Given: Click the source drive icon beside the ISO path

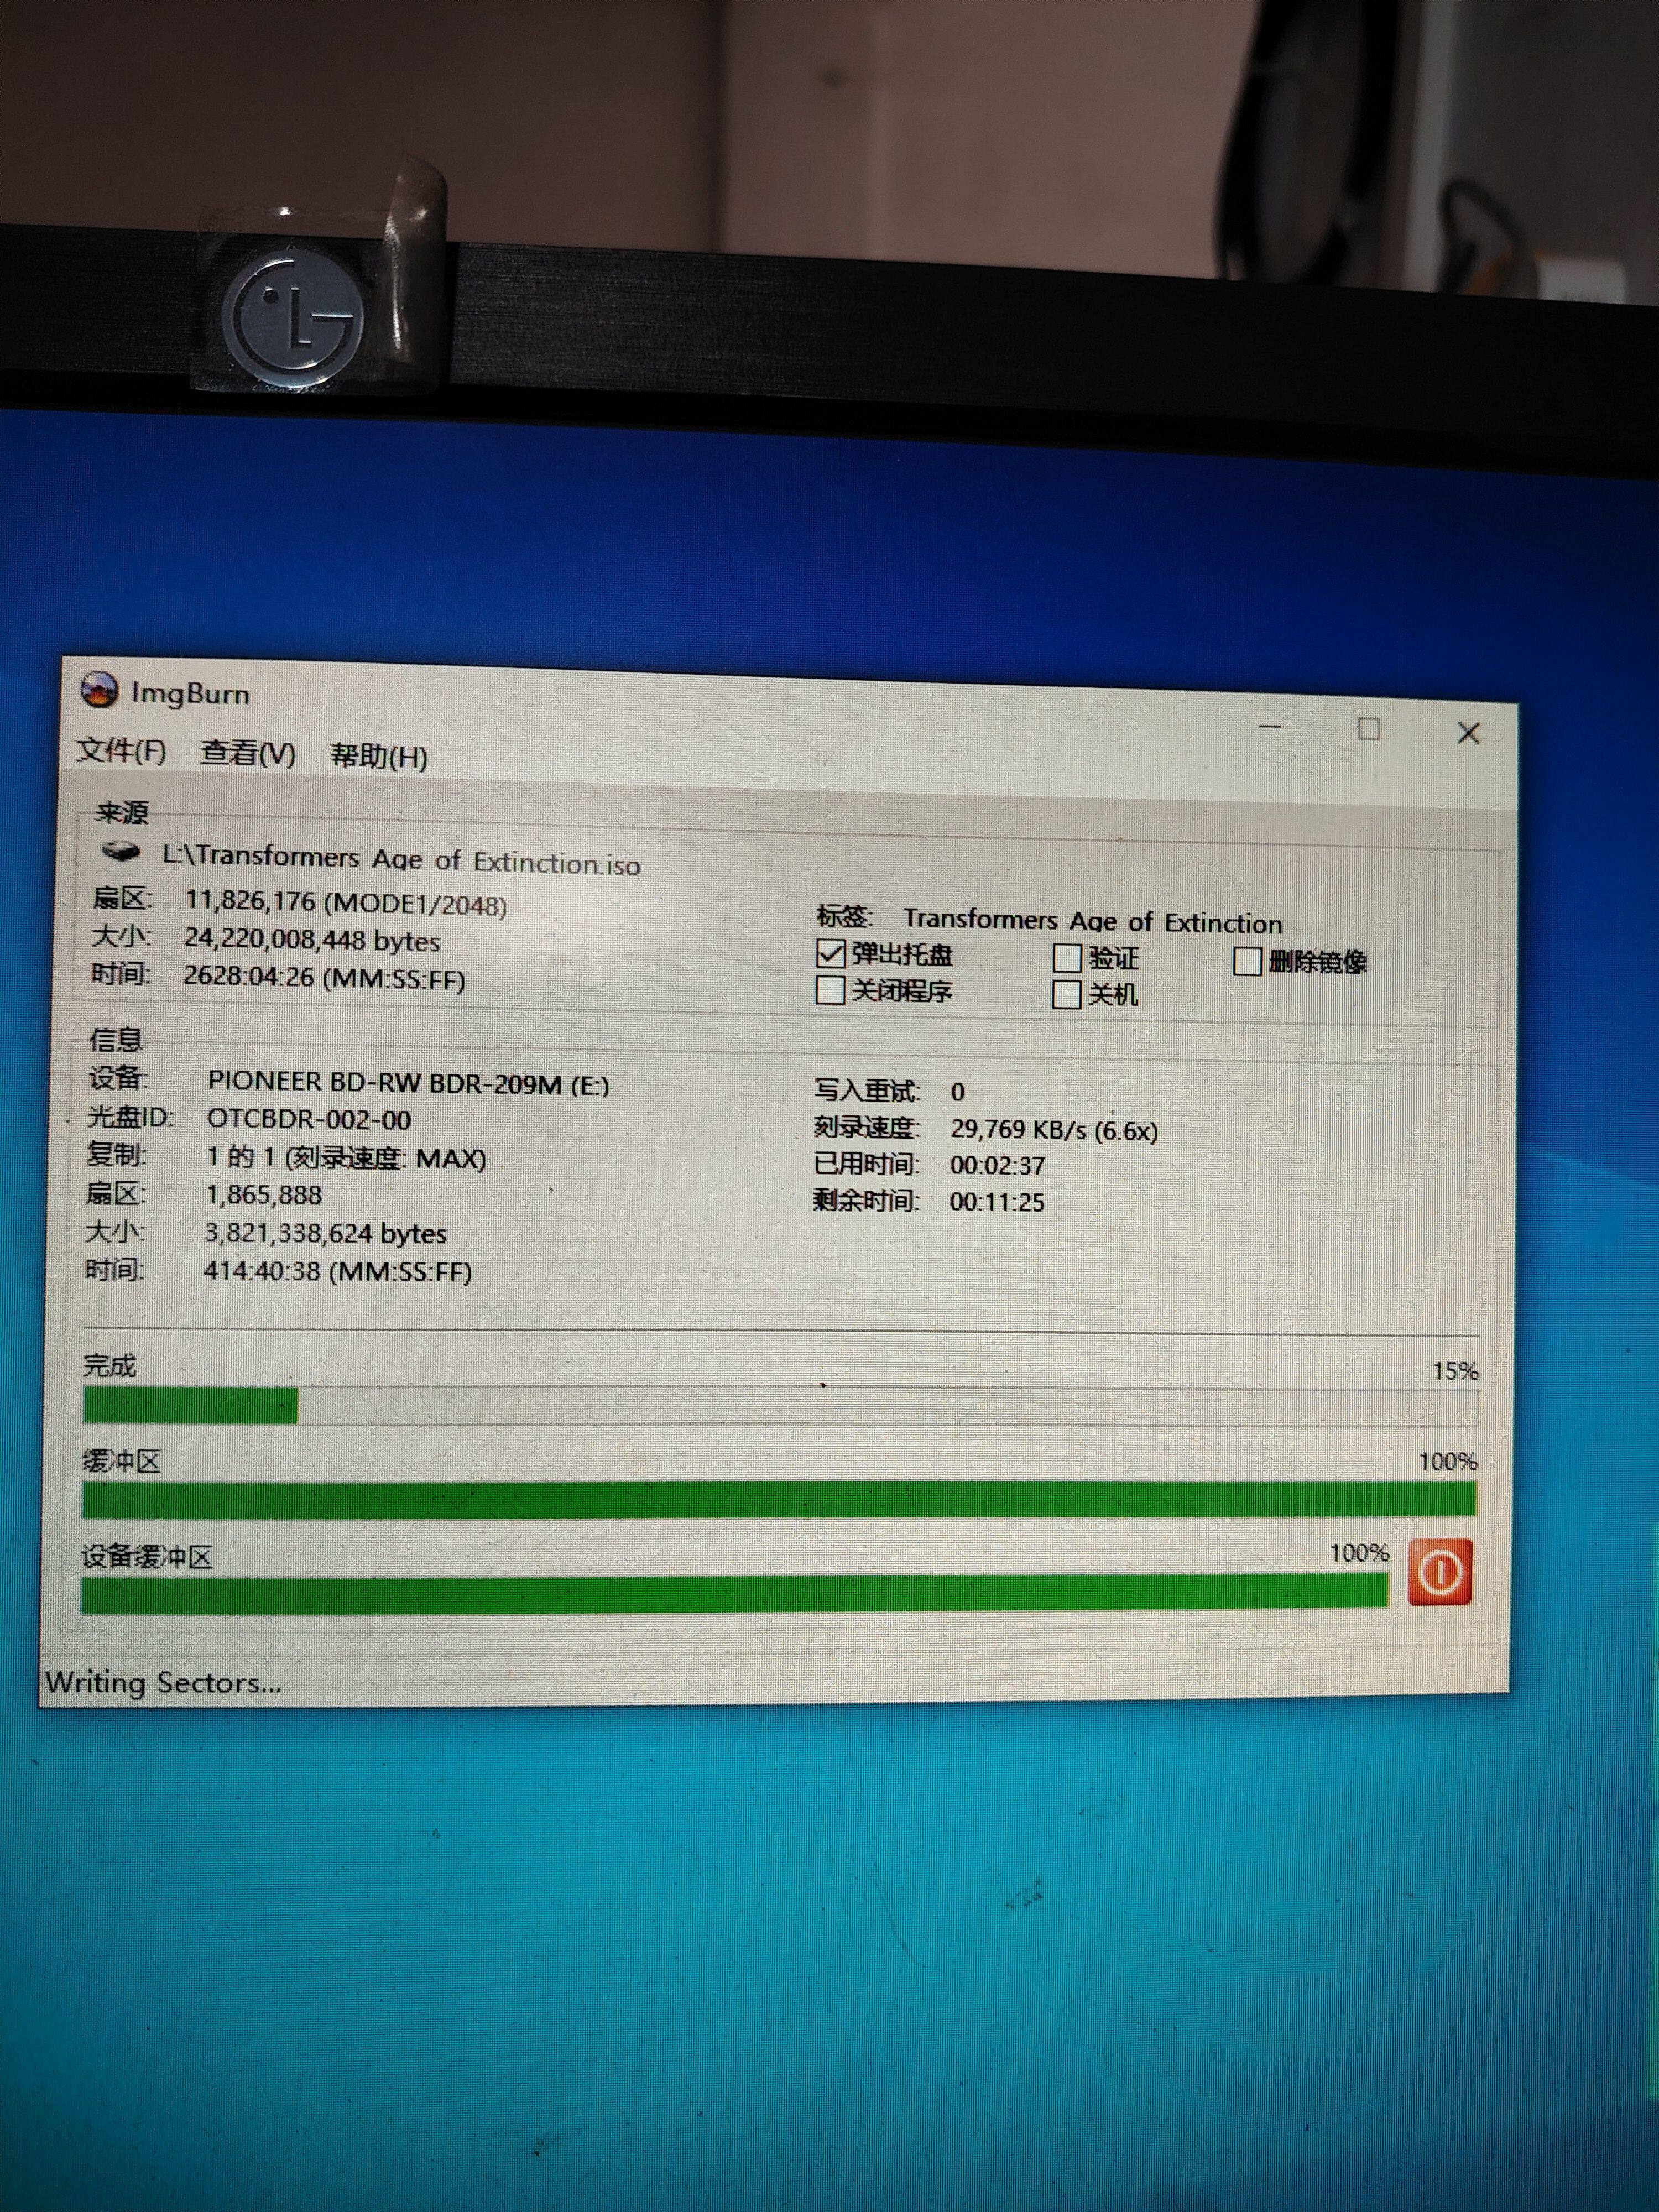Looking at the screenshot, I should click(121, 851).
